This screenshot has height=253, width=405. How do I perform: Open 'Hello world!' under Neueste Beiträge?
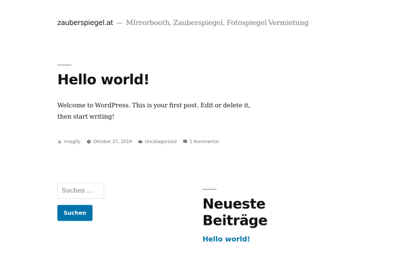[226, 239]
